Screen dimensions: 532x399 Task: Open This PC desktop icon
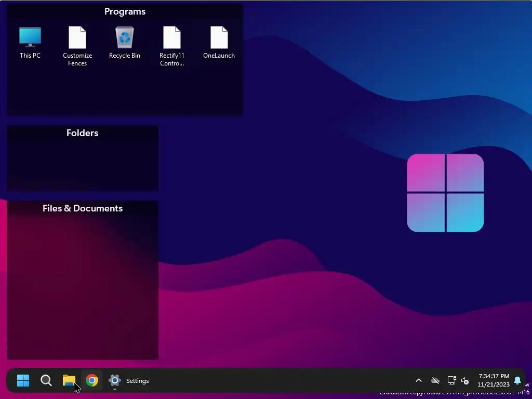click(30, 43)
